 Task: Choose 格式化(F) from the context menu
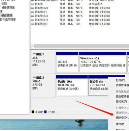[122, 101]
